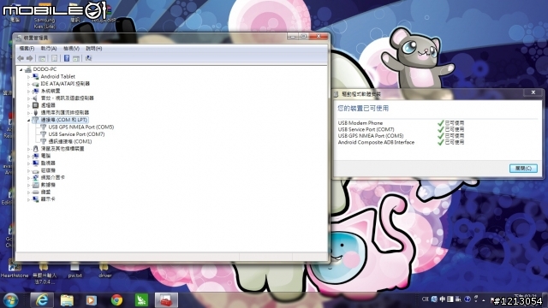Expand the 顯示卡 category
Screen dimensions: 548x308
coord(28,199)
